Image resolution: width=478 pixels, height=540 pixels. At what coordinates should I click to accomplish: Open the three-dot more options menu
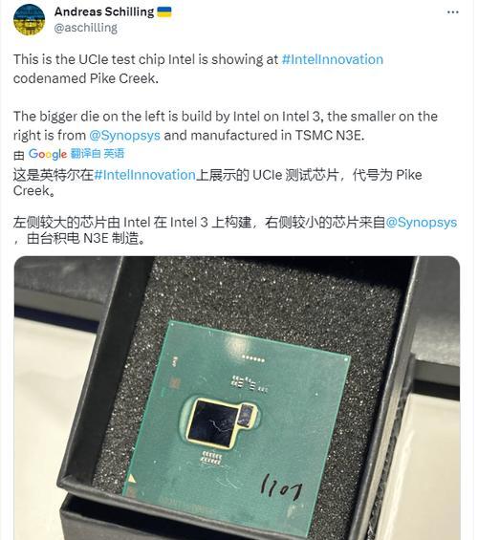pos(452,12)
